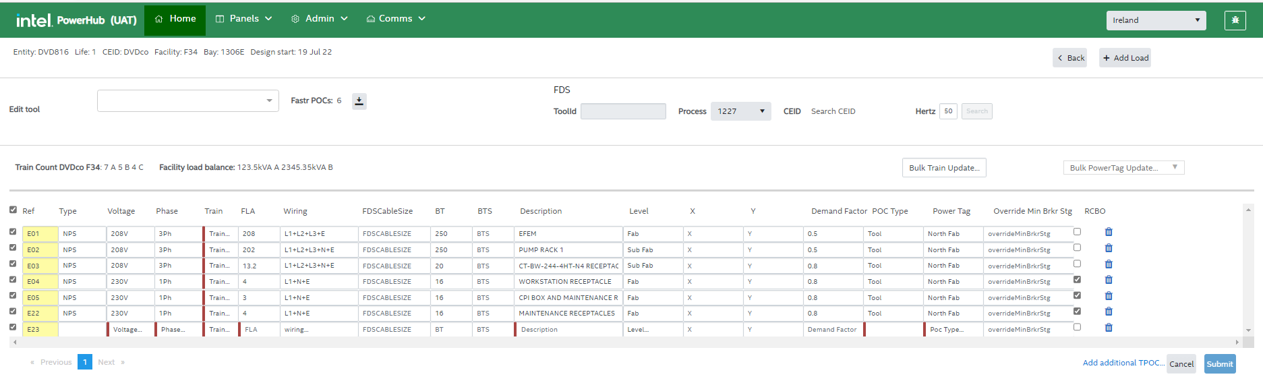Uncheck the select-all checkbox in table header
Image resolution: width=1263 pixels, height=383 pixels.
(x=13, y=210)
